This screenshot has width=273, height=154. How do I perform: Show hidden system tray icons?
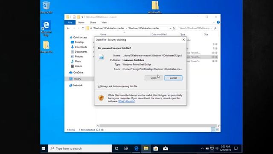click(202, 148)
